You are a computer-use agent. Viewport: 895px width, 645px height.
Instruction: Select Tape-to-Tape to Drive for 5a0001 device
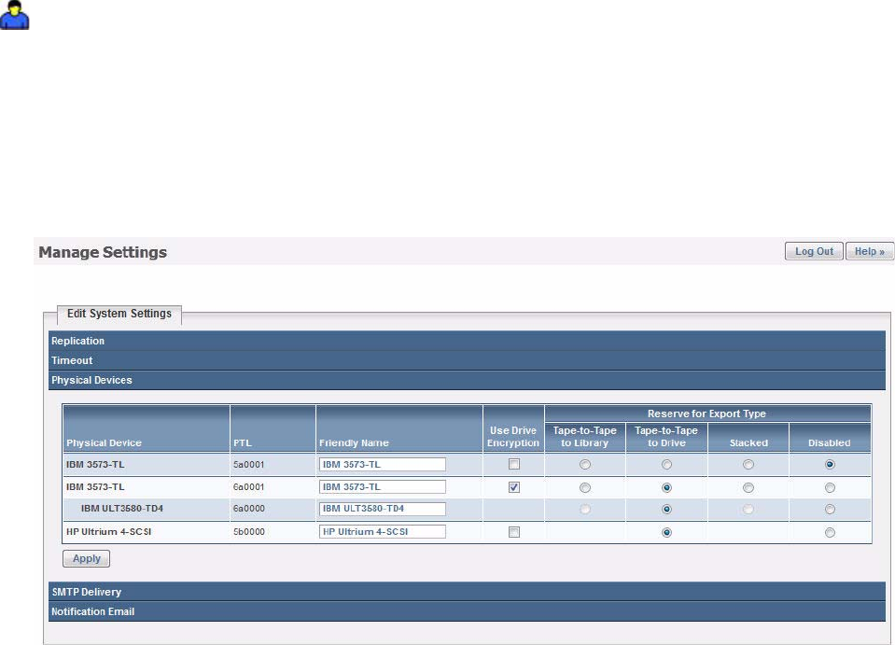666,465
